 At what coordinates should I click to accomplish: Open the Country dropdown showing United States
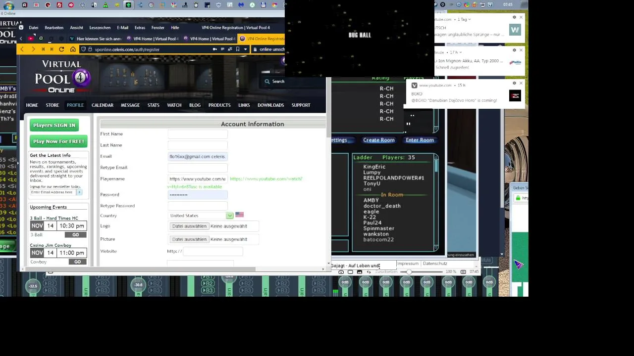(201, 216)
